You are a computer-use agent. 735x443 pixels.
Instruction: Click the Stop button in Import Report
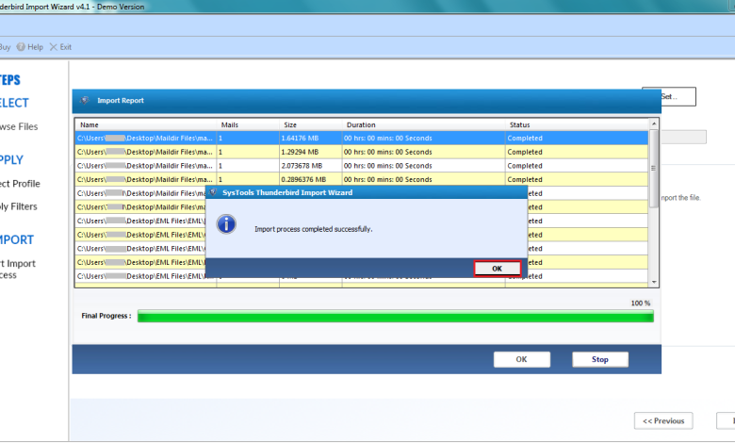(x=600, y=359)
